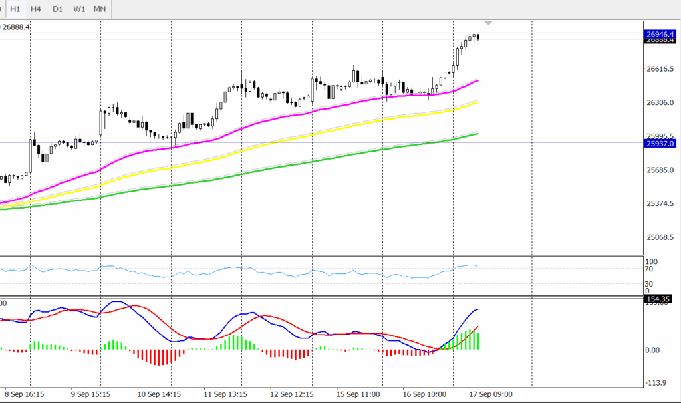The height and width of the screenshot is (403, 681).
Task: Click the 154.35 indicator value label
Action: (660, 299)
